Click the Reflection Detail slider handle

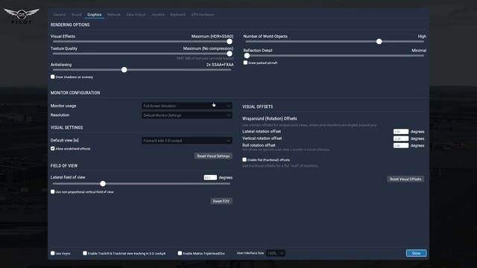point(247,56)
